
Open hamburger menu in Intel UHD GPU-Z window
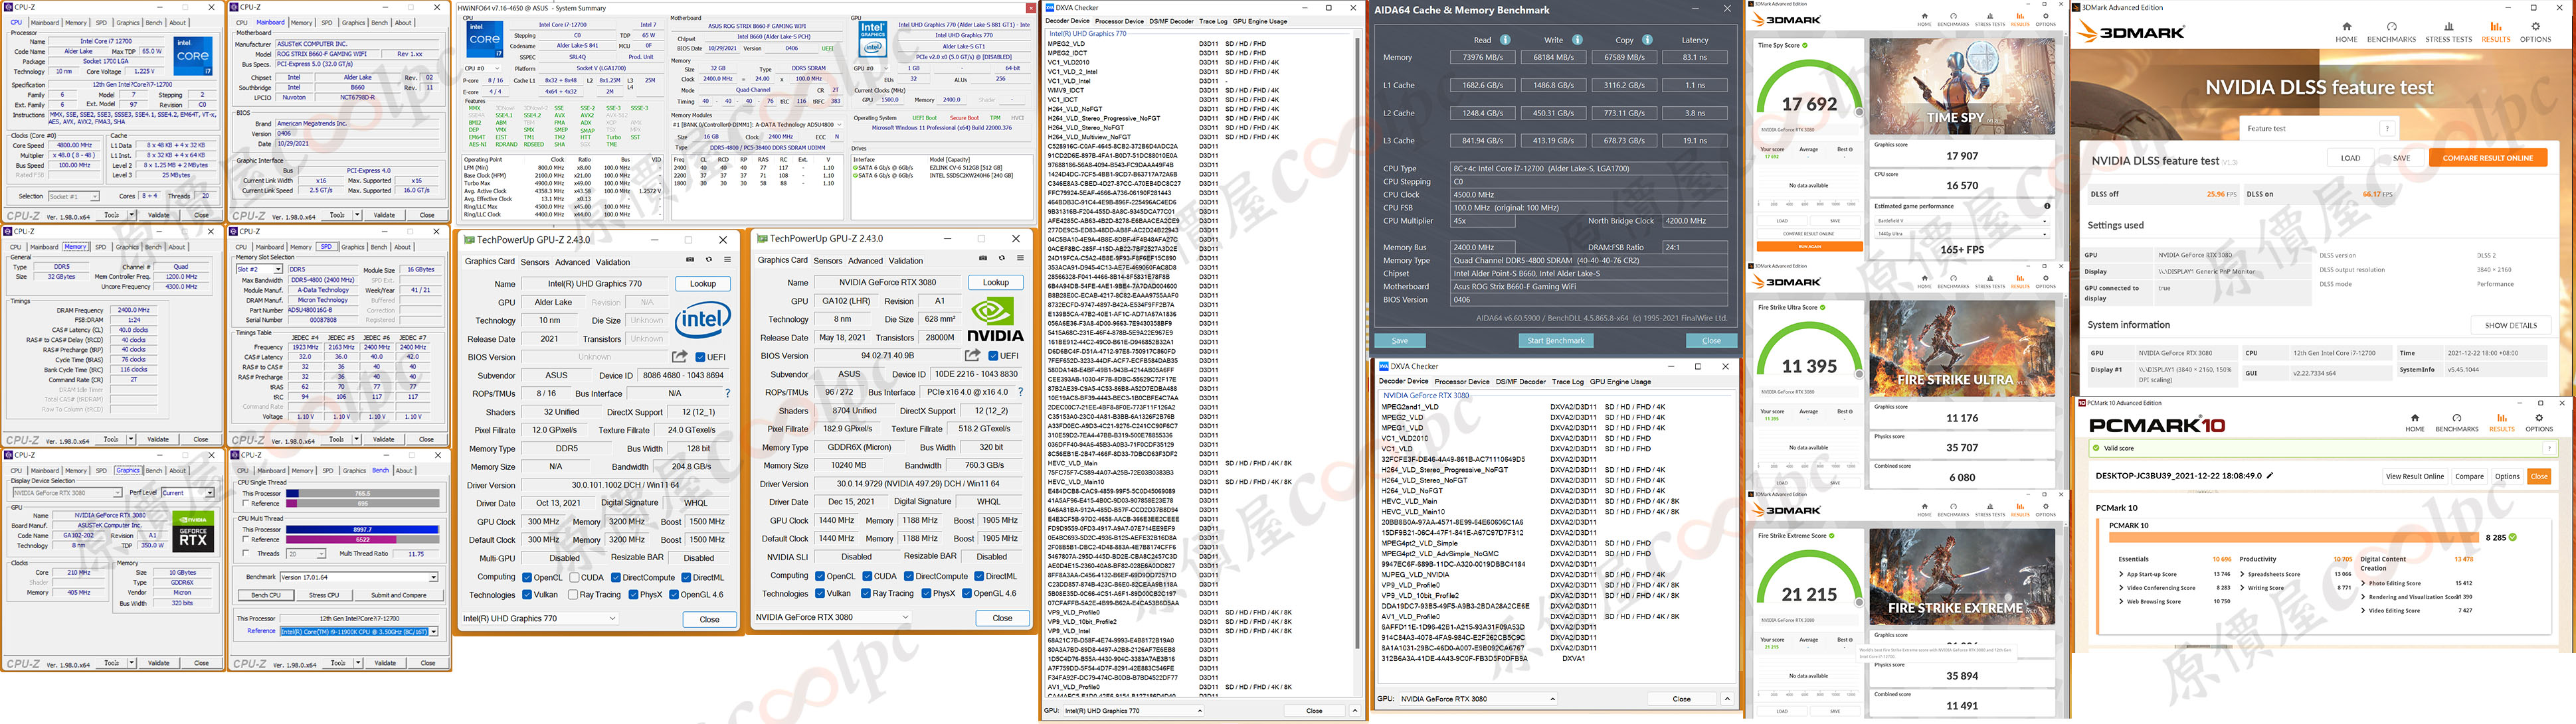727,259
